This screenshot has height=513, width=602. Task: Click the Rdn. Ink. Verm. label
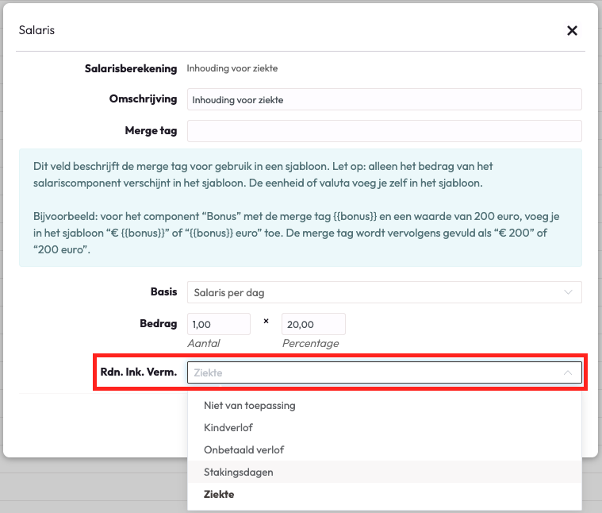(x=138, y=372)
